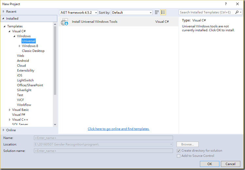This screenshot has width=245, height=170.
Task: Expand the Visual C++ node
Action: coord(10,120)
